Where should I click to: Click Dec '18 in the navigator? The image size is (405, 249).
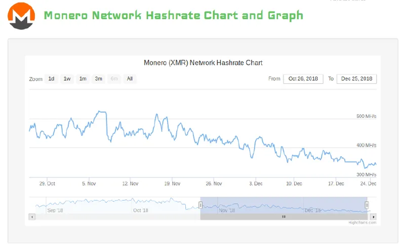point(312,210)
